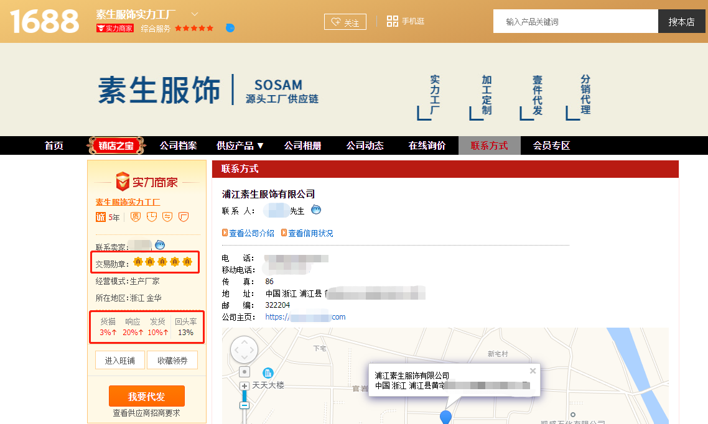
Task: Go to the 首页 tab
Action: tap(54, 145)
